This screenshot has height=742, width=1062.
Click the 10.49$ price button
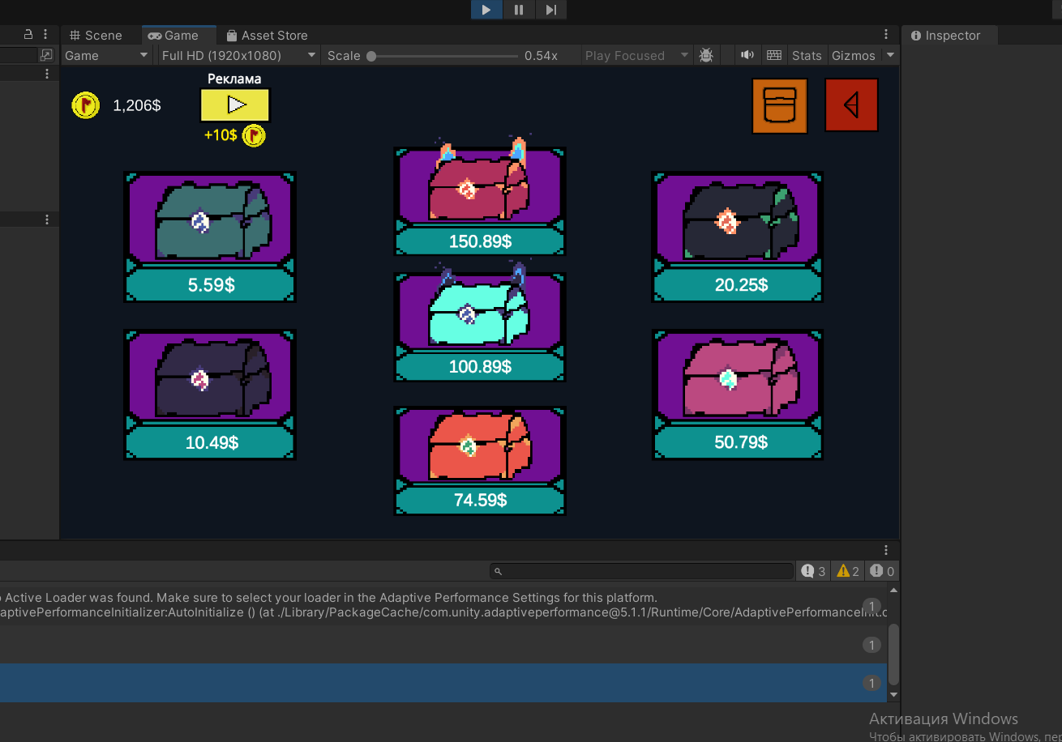click(x=210, y=442)
